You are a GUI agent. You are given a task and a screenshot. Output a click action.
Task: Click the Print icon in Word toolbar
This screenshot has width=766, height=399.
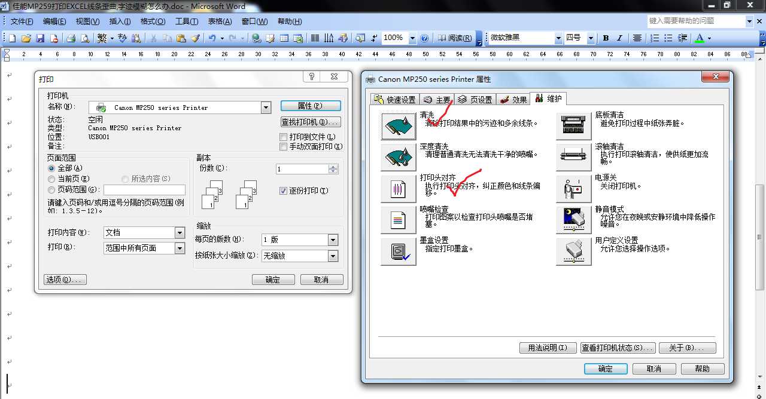click(x=71, y=38)
